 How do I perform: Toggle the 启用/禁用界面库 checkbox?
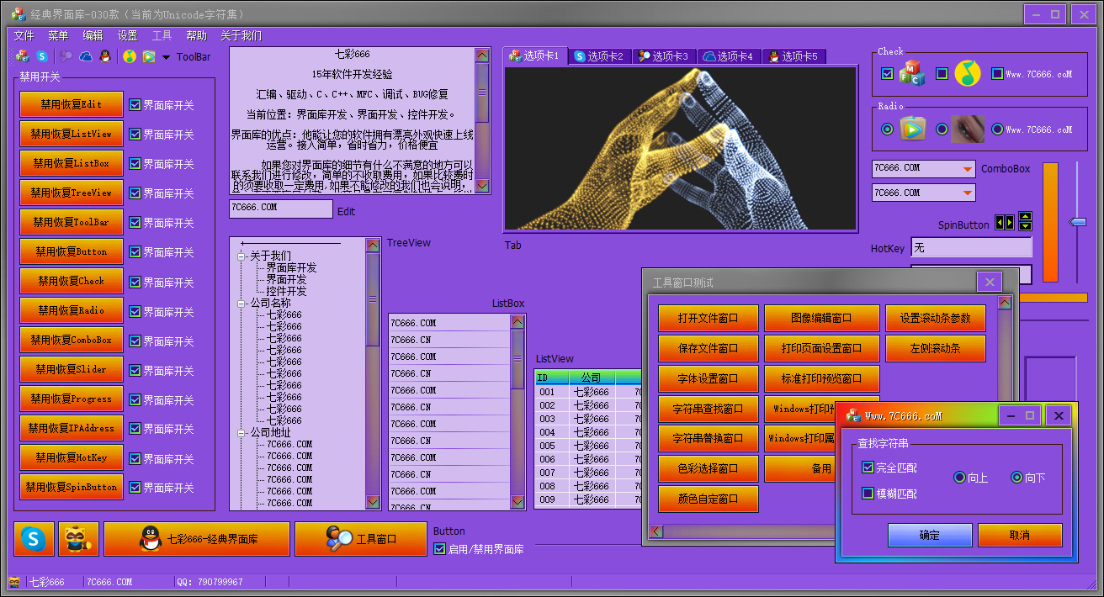pos(439,549)
